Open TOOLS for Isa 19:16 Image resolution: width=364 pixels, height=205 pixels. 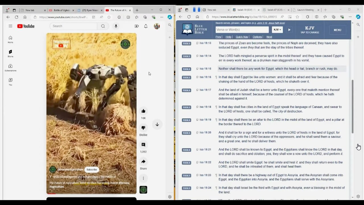[x=187, y=77]
